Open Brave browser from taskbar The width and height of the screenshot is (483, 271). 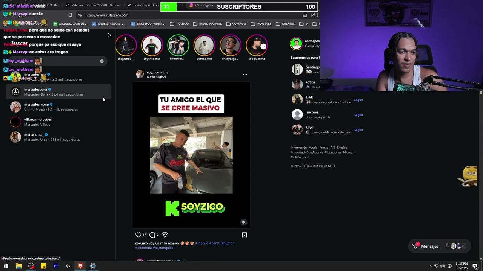coord(80,266)
